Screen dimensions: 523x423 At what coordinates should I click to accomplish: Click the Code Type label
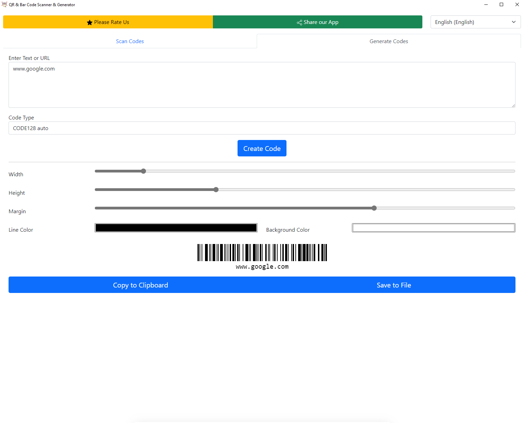tap(21, 117)
